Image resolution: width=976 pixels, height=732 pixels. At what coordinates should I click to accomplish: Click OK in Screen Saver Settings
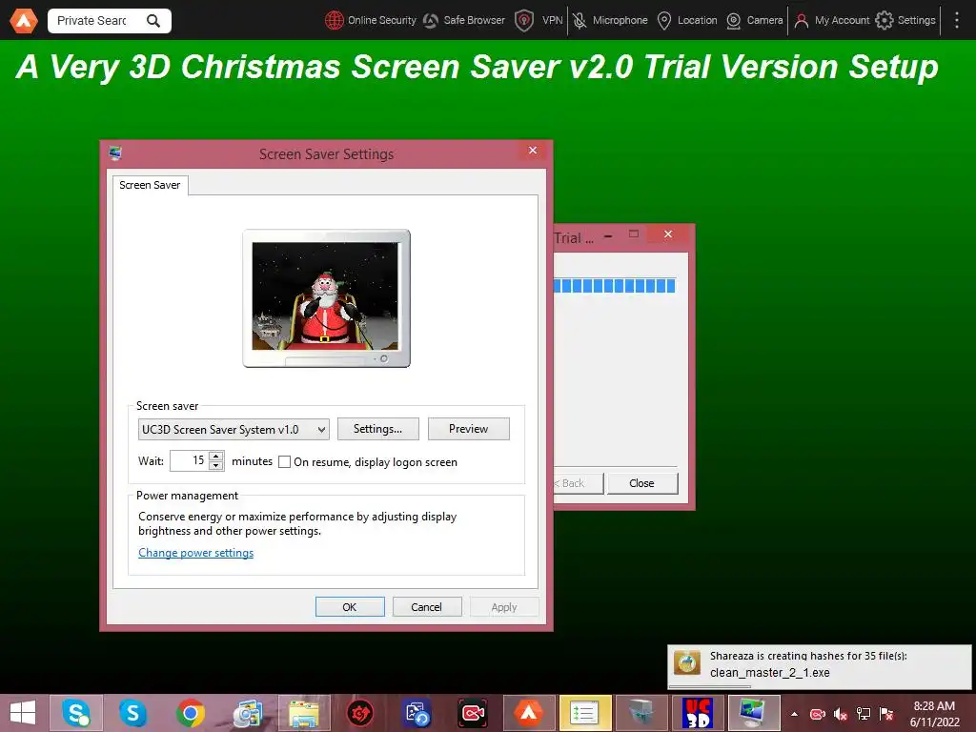(x=350, y=607)
